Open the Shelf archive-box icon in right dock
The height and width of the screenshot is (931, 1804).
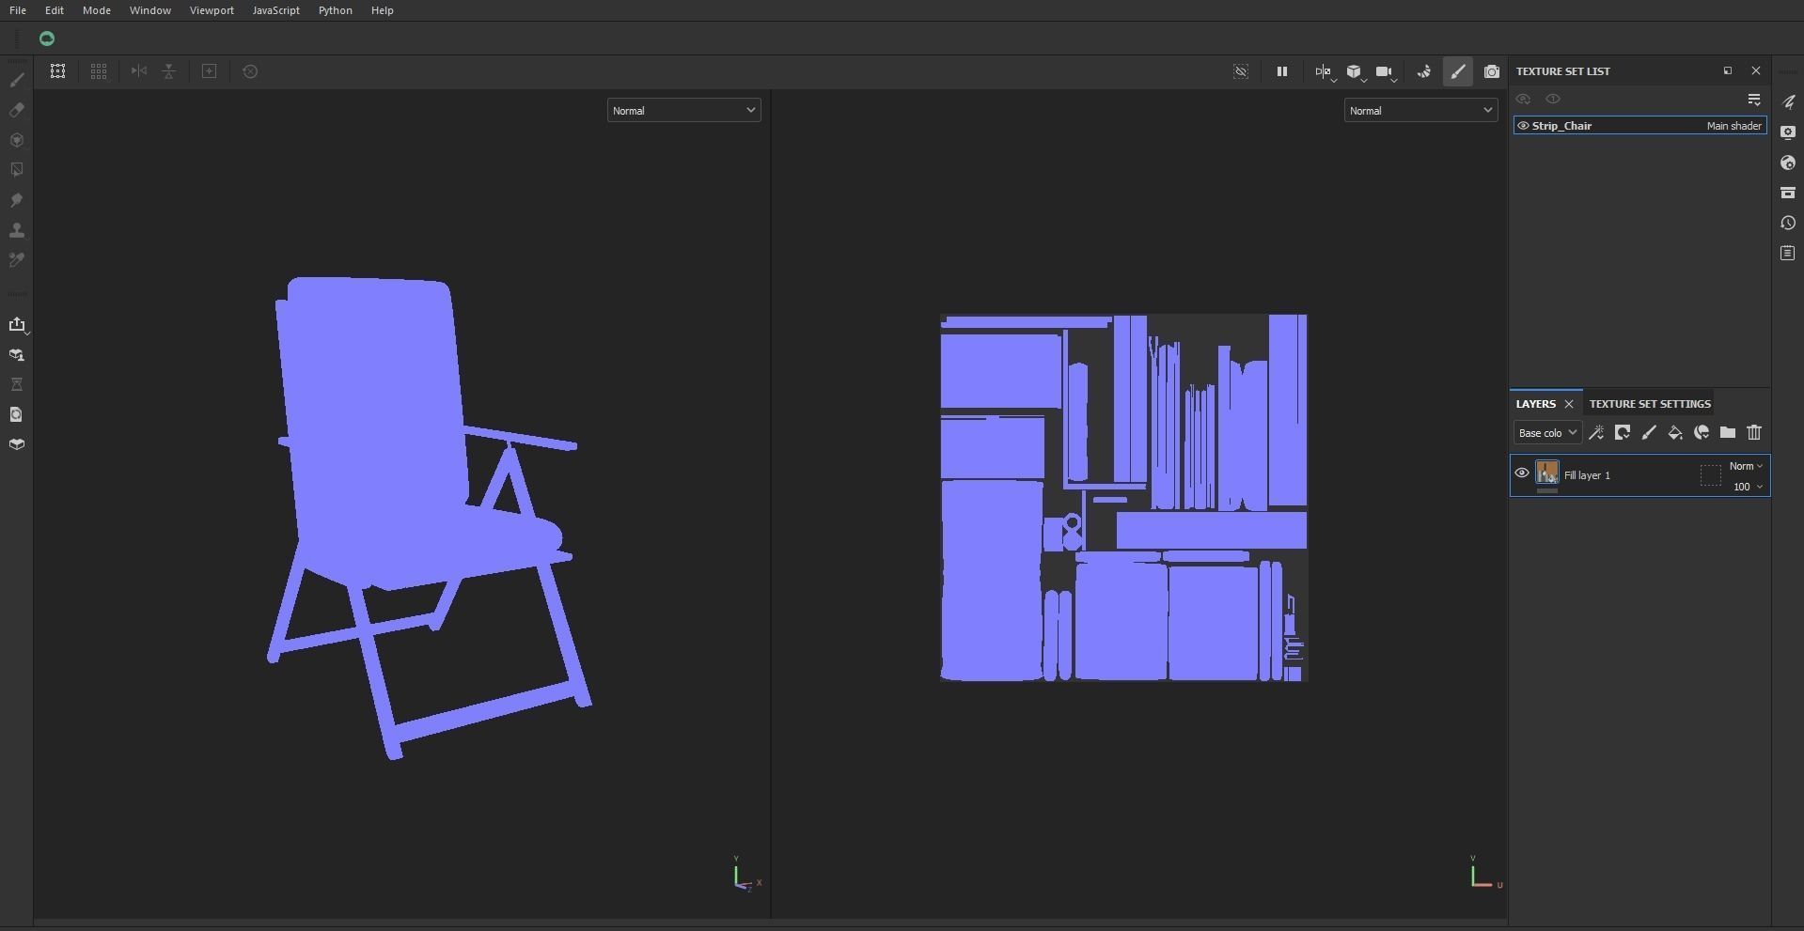point(1788,193)
